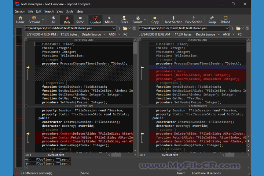Image resolution: width=264 pixels, height=176 pixels.
Task: Show All lines with the asterisk button
Action: pyautogui.click(x=53, y=20)
